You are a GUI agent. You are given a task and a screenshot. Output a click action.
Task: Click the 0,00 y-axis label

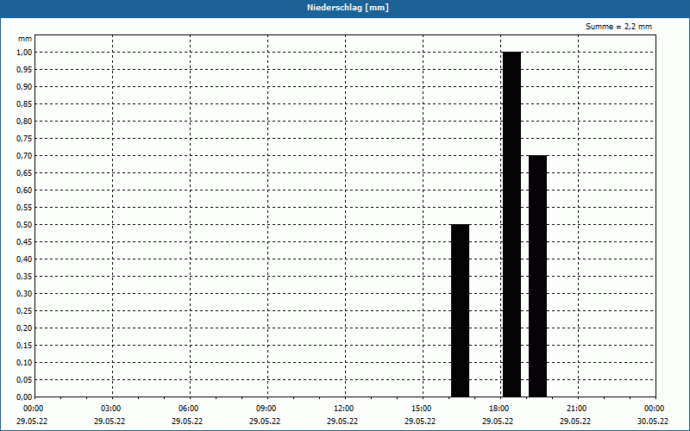coord(24,397)
